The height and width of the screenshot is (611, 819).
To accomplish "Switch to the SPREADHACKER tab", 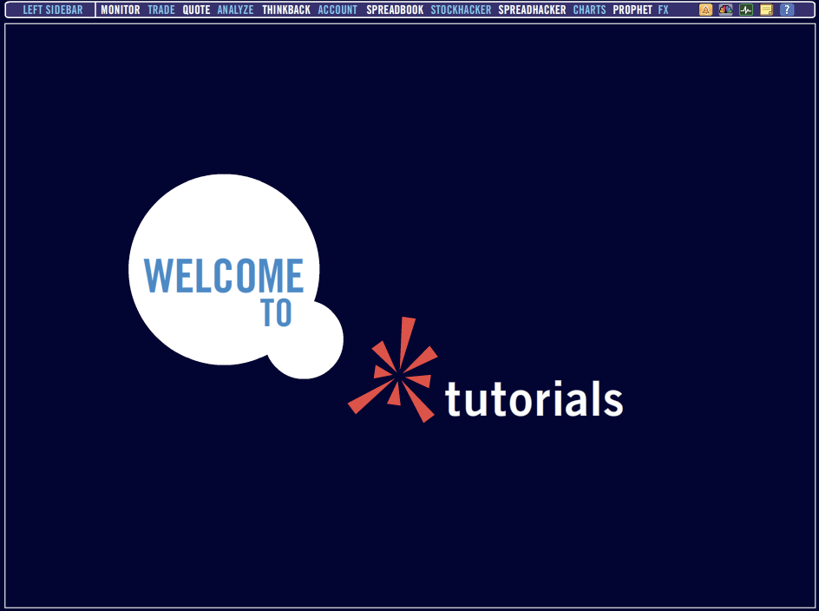I will (532, 10).
